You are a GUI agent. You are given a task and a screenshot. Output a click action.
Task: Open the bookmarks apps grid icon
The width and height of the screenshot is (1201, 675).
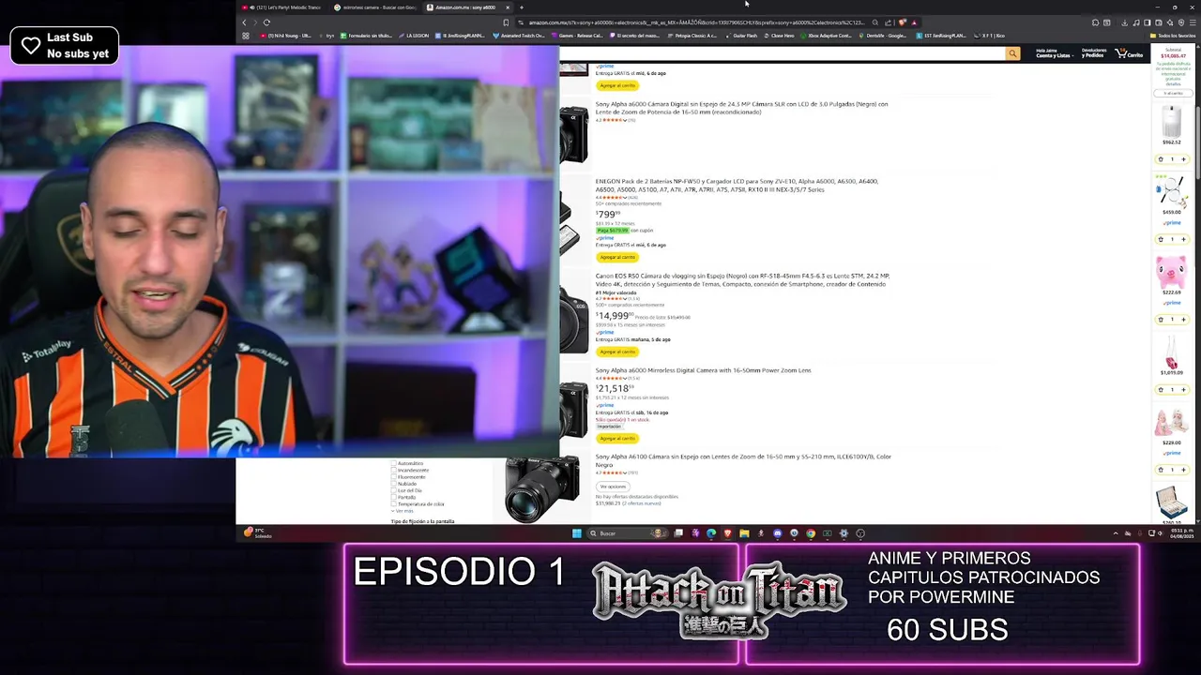tap(246, 36)
